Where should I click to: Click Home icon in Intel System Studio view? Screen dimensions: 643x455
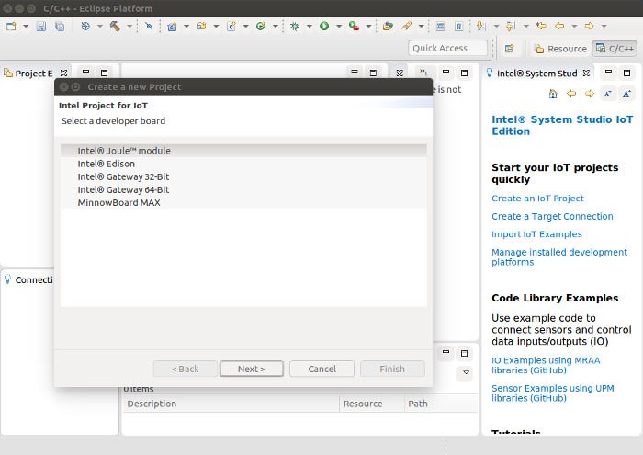coord(553,94)
